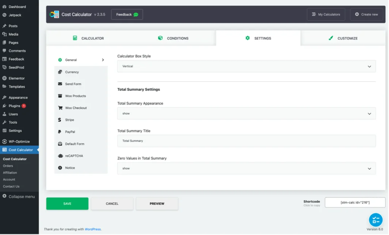Click the Woo Products box icon

[60, 96]
